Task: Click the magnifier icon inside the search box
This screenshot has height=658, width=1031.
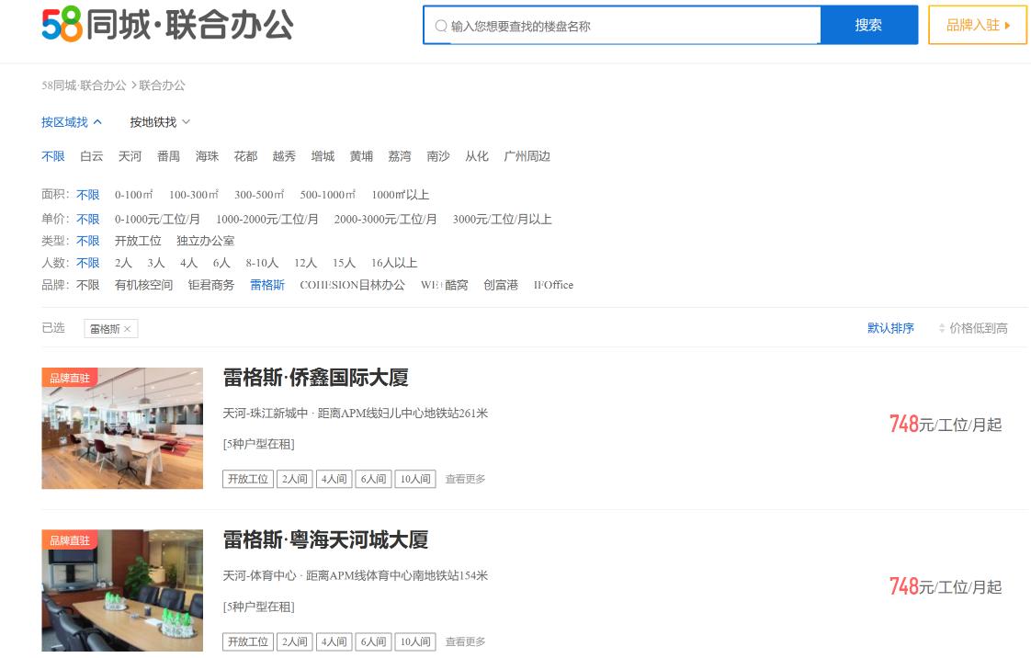Action: (441, 26)
